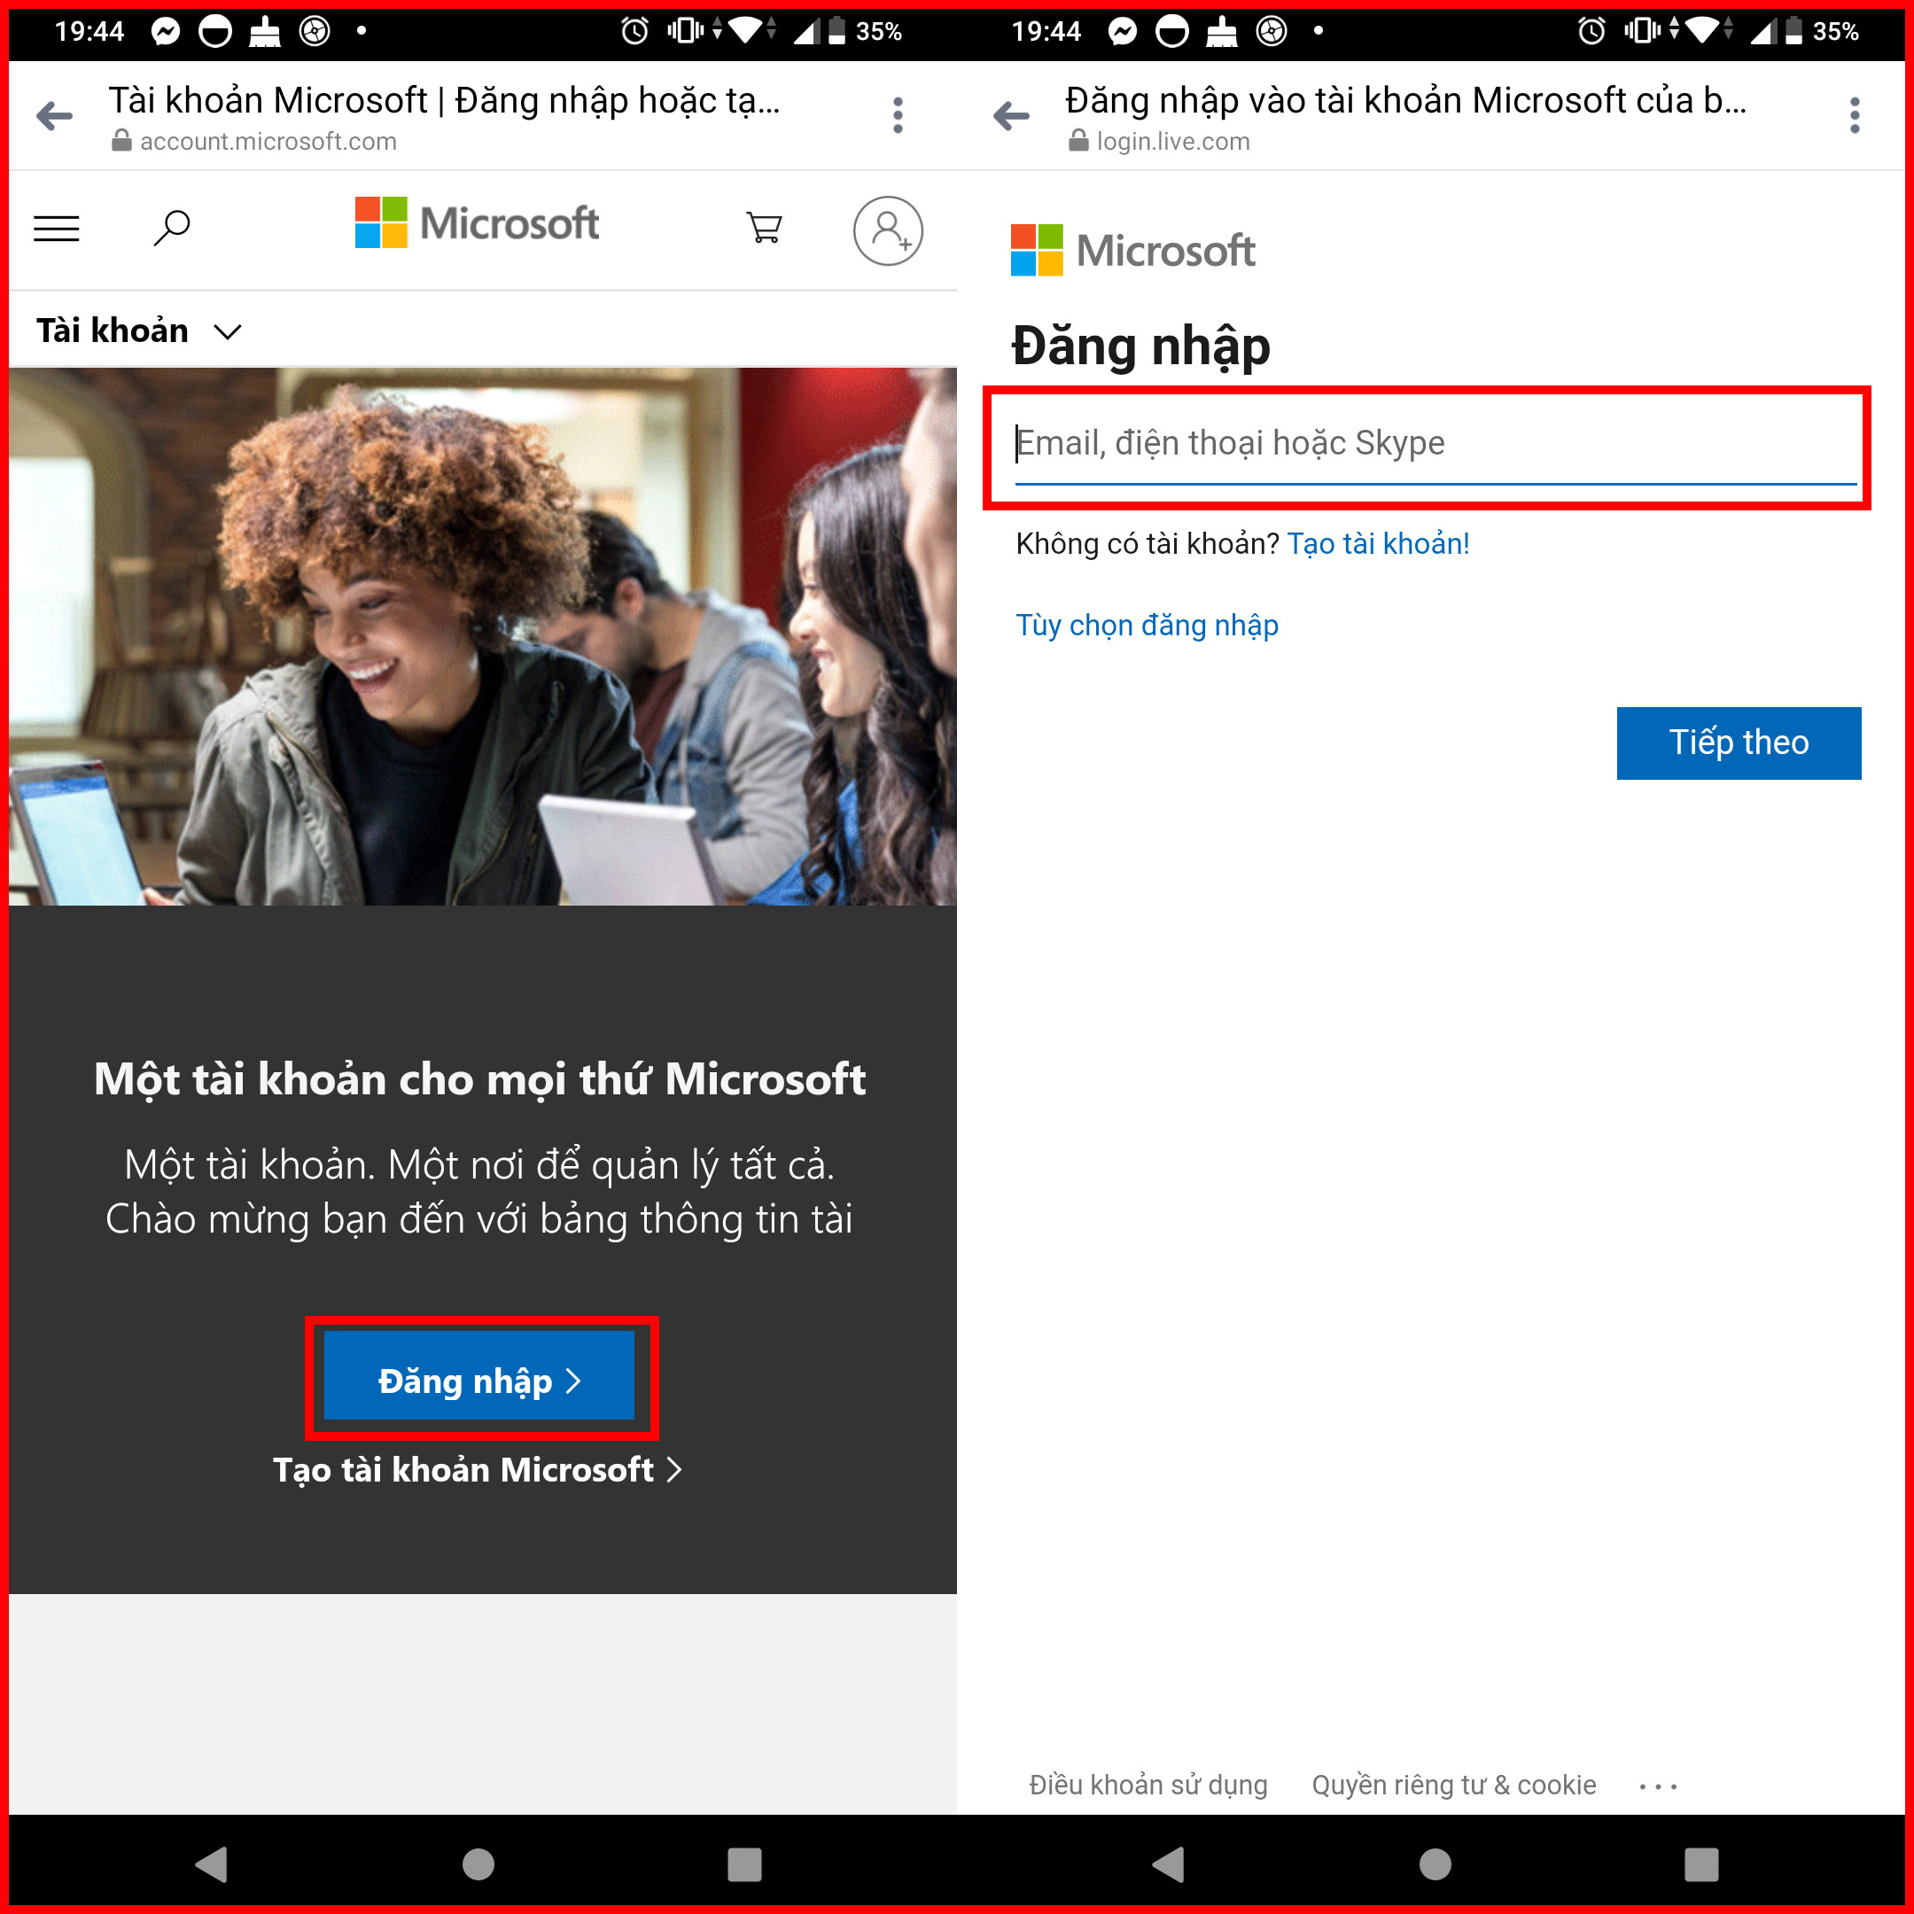The width and height of the screenshot is (1914, 1914).
Task: Tap Android back button on left screen
Action: [211, 1863]
